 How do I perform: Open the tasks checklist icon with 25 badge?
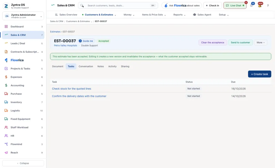[x=252, y=6]
